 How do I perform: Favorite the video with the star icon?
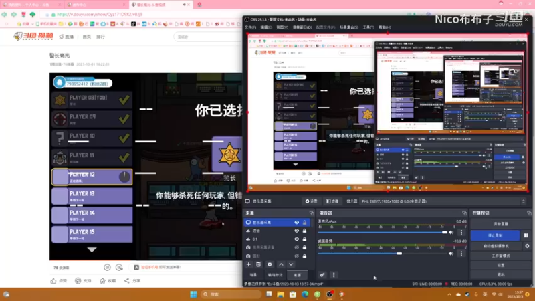102,280
